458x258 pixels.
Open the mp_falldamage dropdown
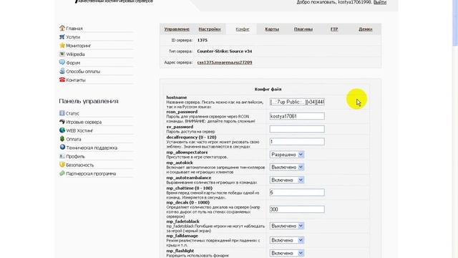pos(287,240)
